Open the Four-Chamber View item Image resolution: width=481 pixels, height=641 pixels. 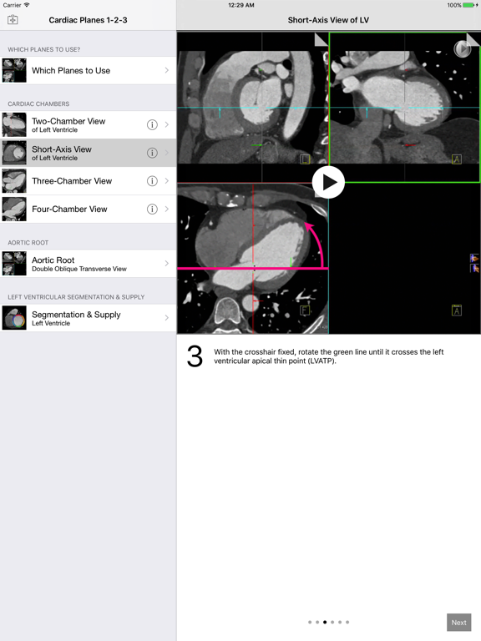coord(88,209)
